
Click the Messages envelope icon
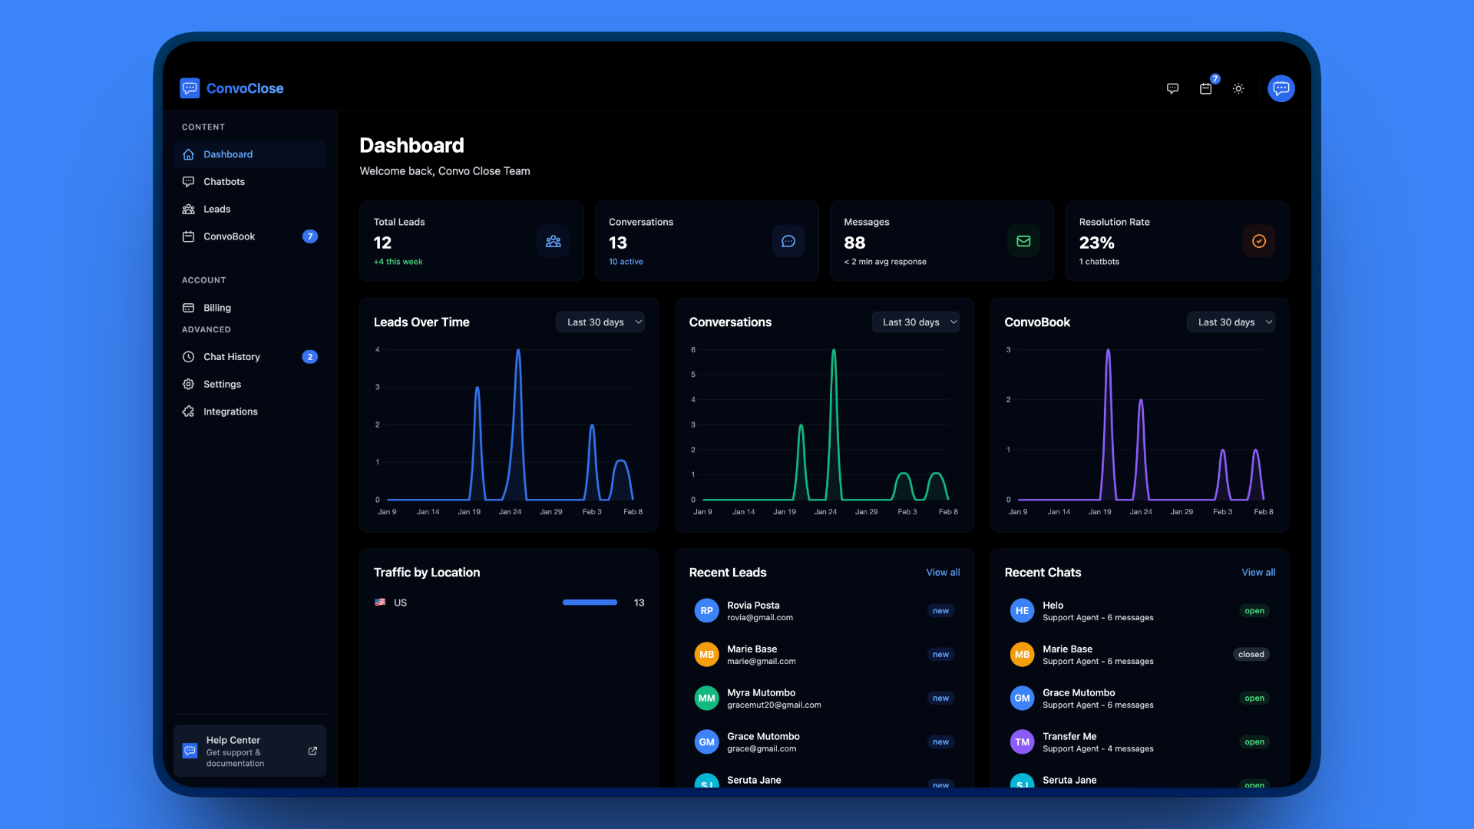(x=1023, y=241)
